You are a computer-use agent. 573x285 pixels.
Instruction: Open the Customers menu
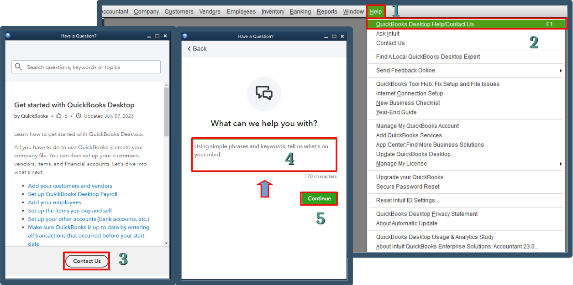[x=179, y=11]
